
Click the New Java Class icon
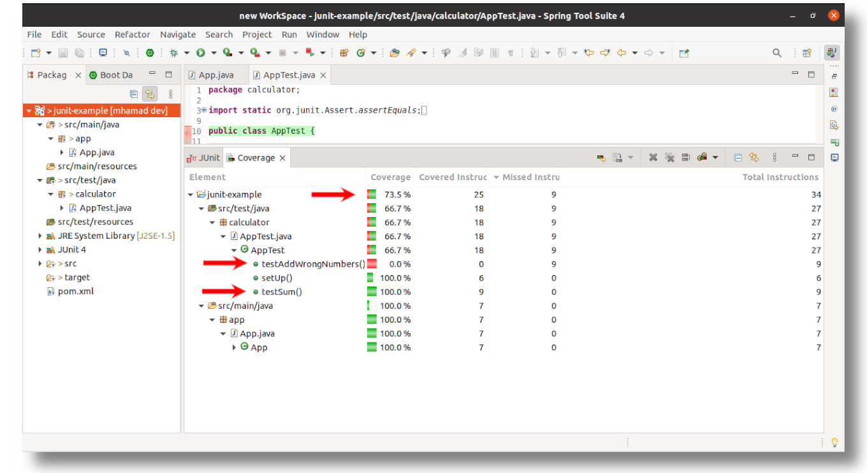click(x=361, y=53)
